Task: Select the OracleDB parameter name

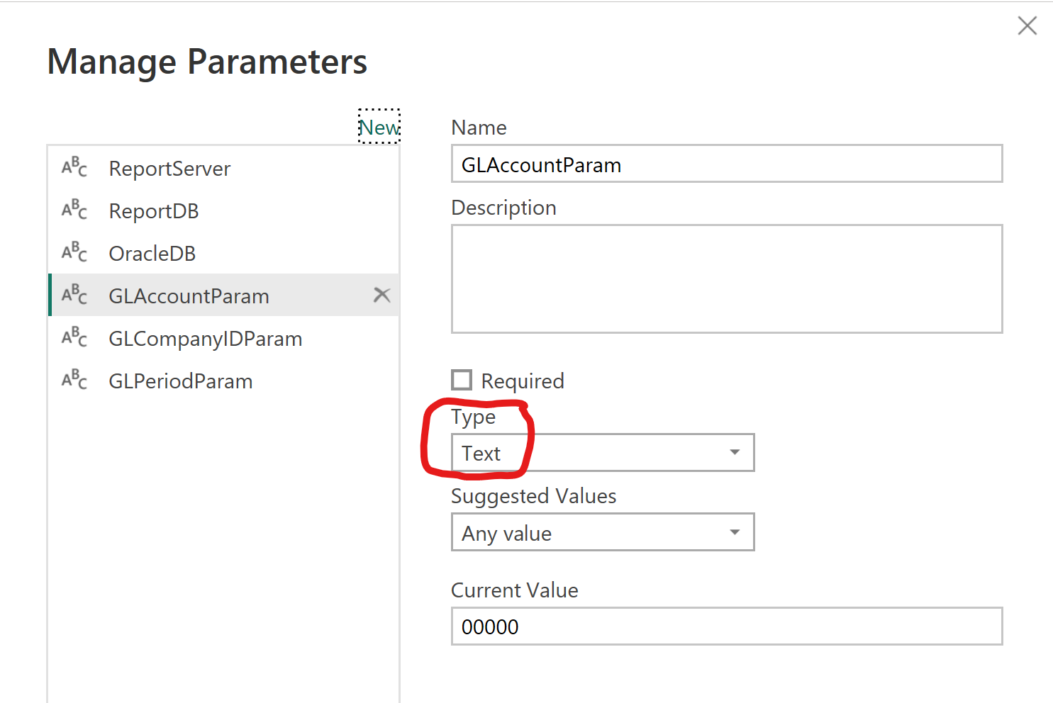Action: click(x=152, y=254)
